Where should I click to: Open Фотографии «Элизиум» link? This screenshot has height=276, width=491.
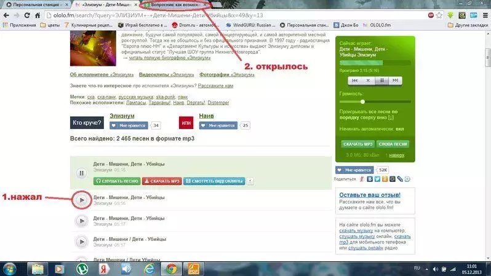[226, 74]
